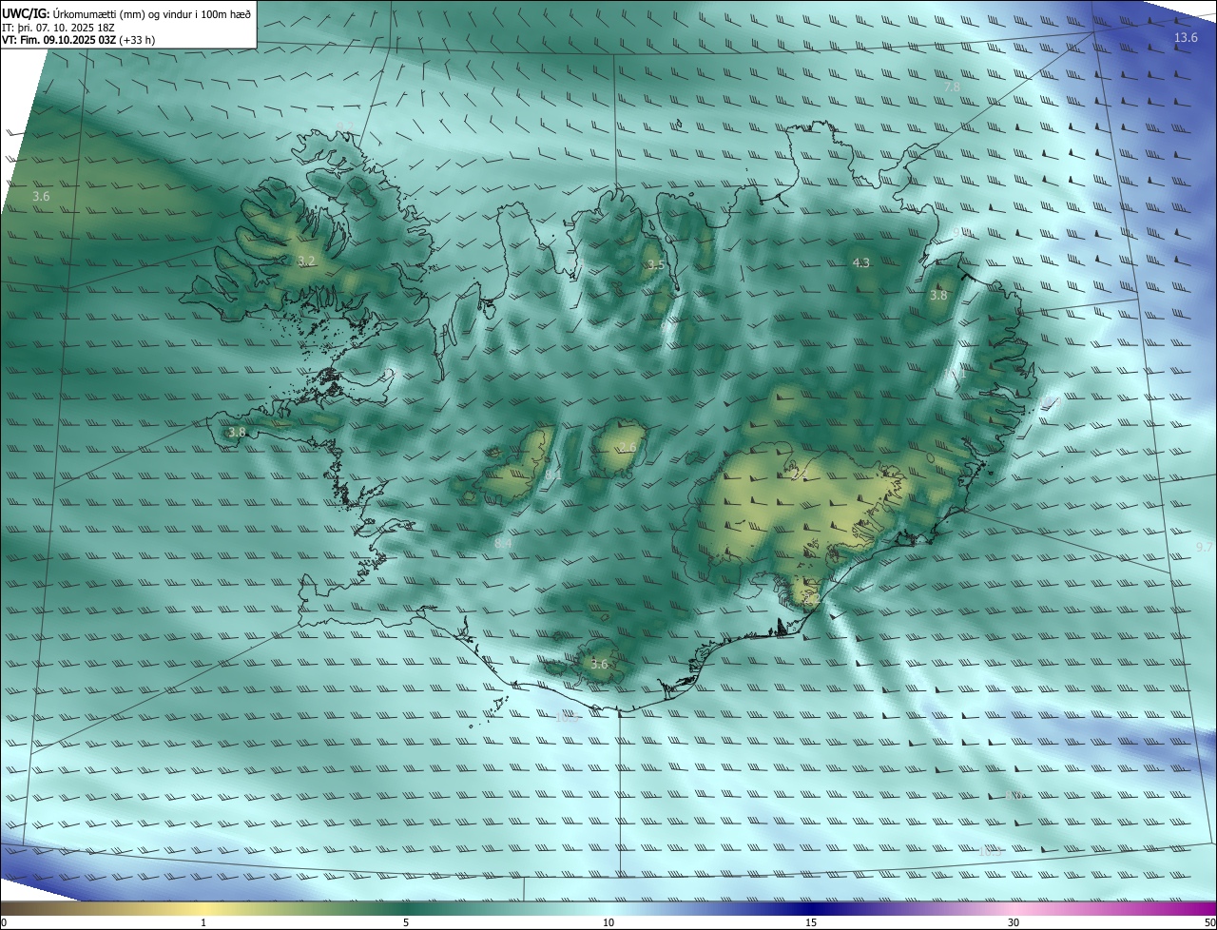Click the 0 tick on the color scale
Viewport: 1217px width, 930px height.
point(4,922)
